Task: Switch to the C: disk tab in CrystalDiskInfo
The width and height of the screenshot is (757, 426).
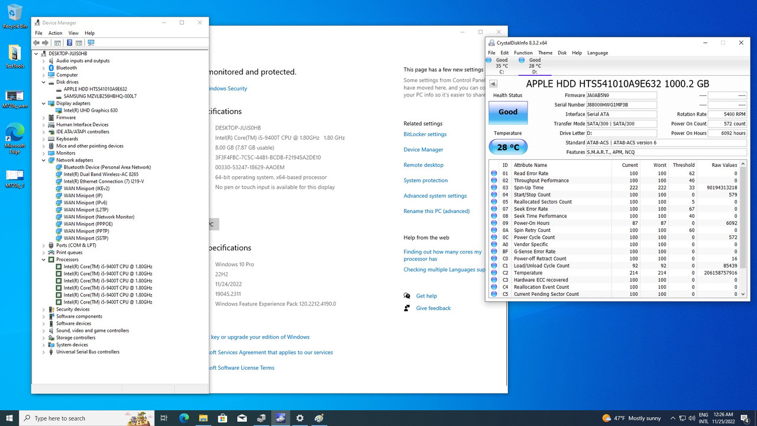Action: click(x=502, y=66)
